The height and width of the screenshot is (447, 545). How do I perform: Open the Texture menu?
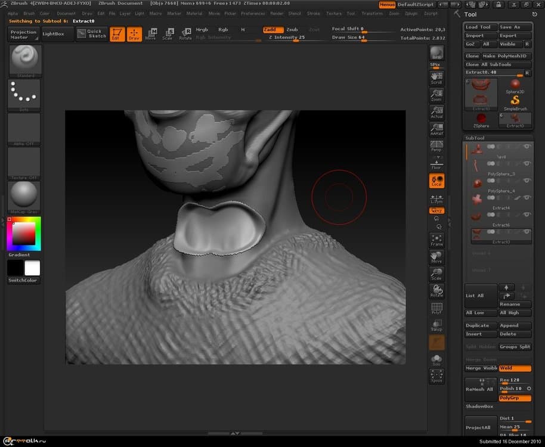[334, 13]
